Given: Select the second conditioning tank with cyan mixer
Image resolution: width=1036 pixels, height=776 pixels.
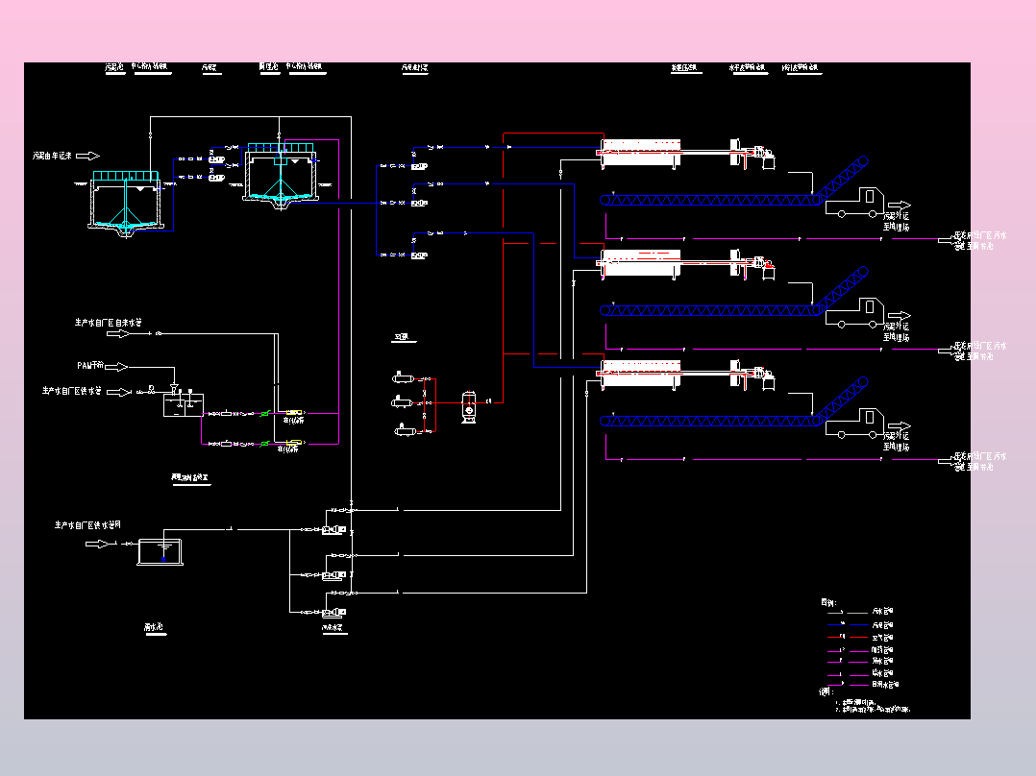Looking at the screenshot, I should point(282,177).
